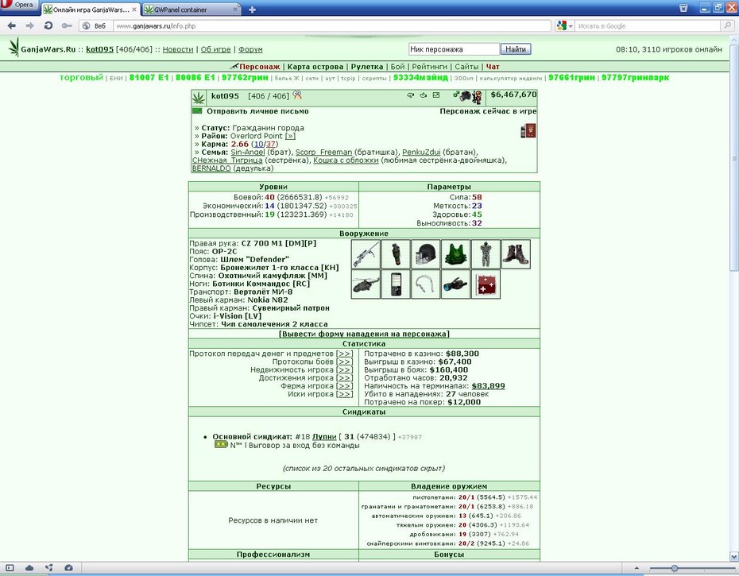Click the key wand icon in the toolbar

[x=67, y=26]
